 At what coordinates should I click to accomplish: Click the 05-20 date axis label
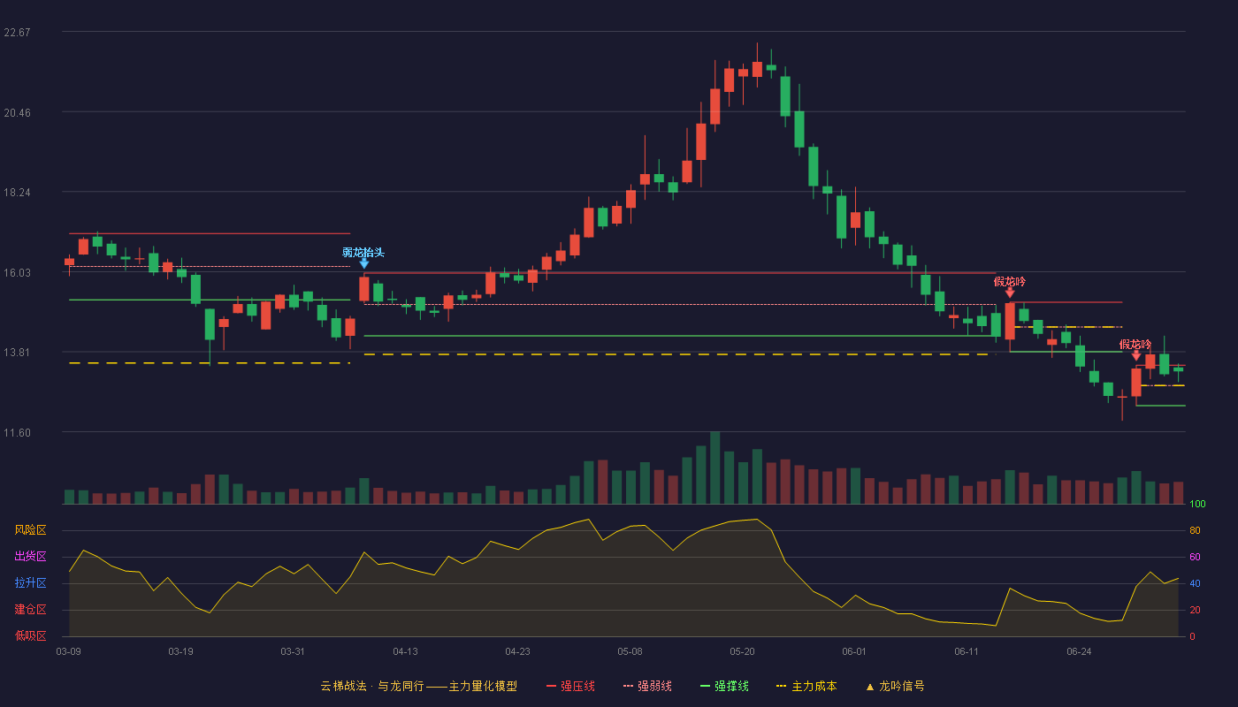[x=742, y=651]
